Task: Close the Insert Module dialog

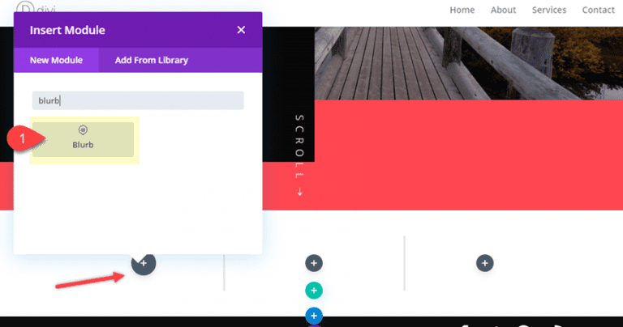Action: (241, 30)
